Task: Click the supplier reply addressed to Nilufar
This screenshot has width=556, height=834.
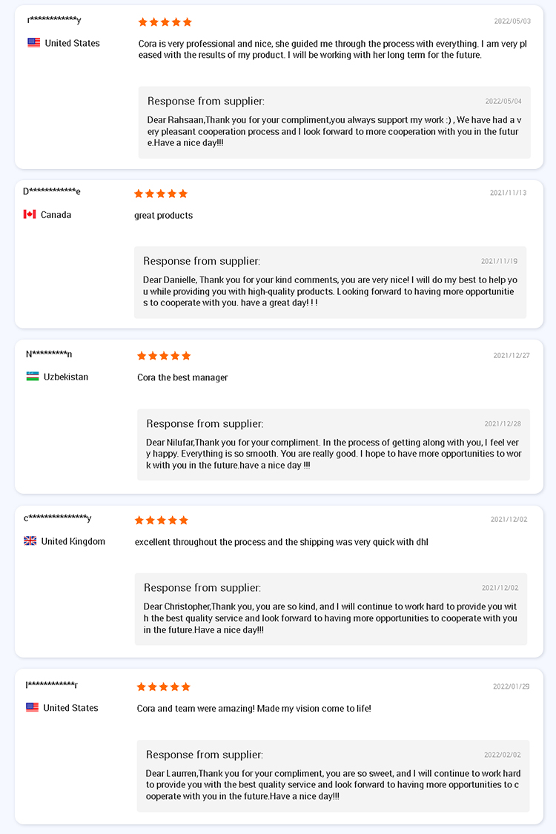Action: click(333, 445)
